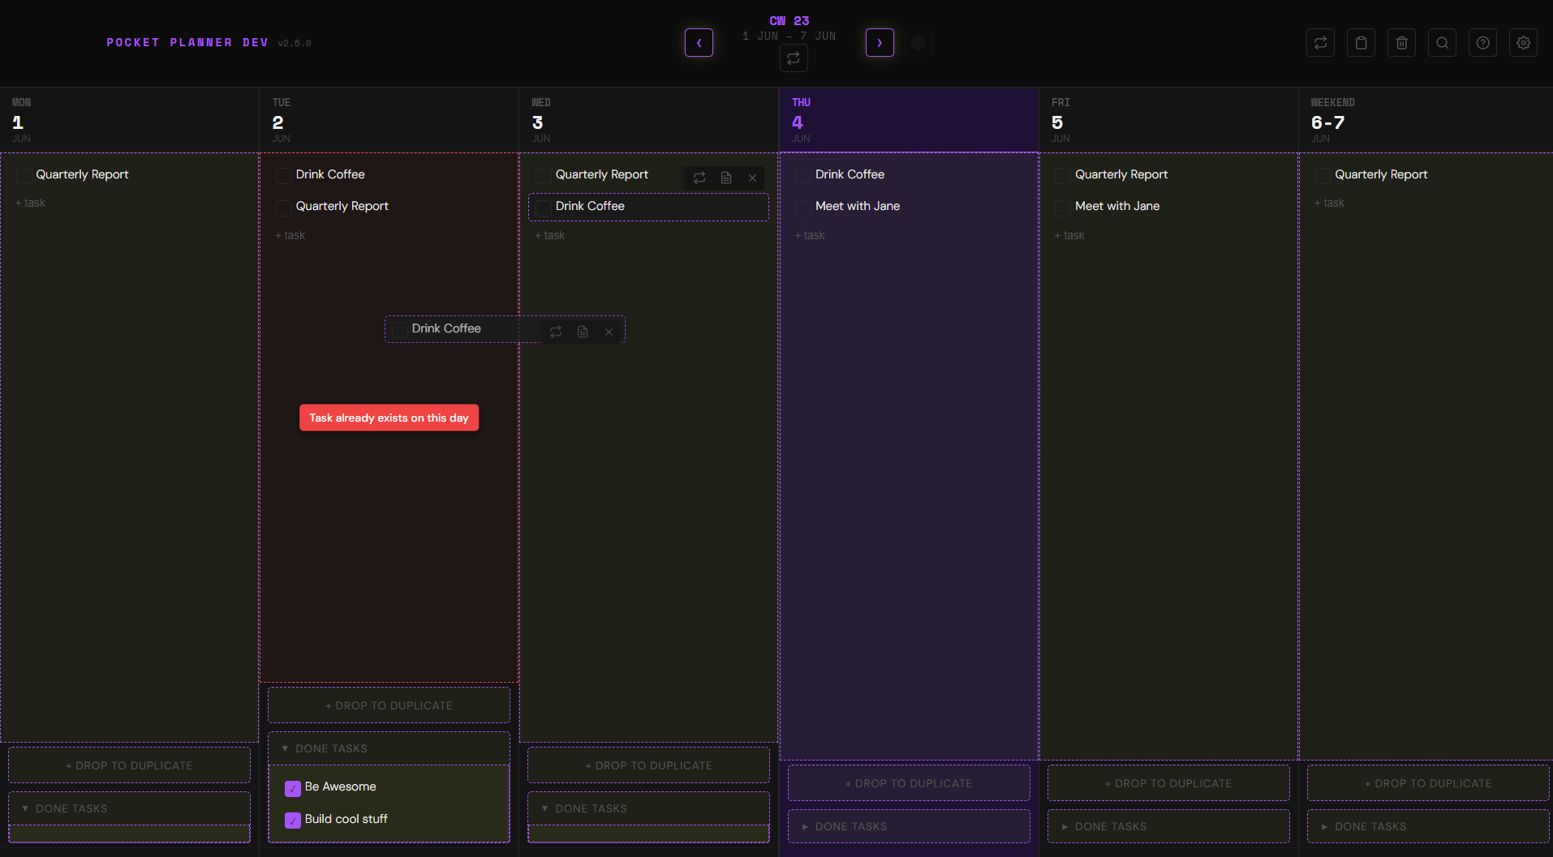
Task: Click the repeat icon on the dragged Drink Coffee card
Action: click(556, 332)
